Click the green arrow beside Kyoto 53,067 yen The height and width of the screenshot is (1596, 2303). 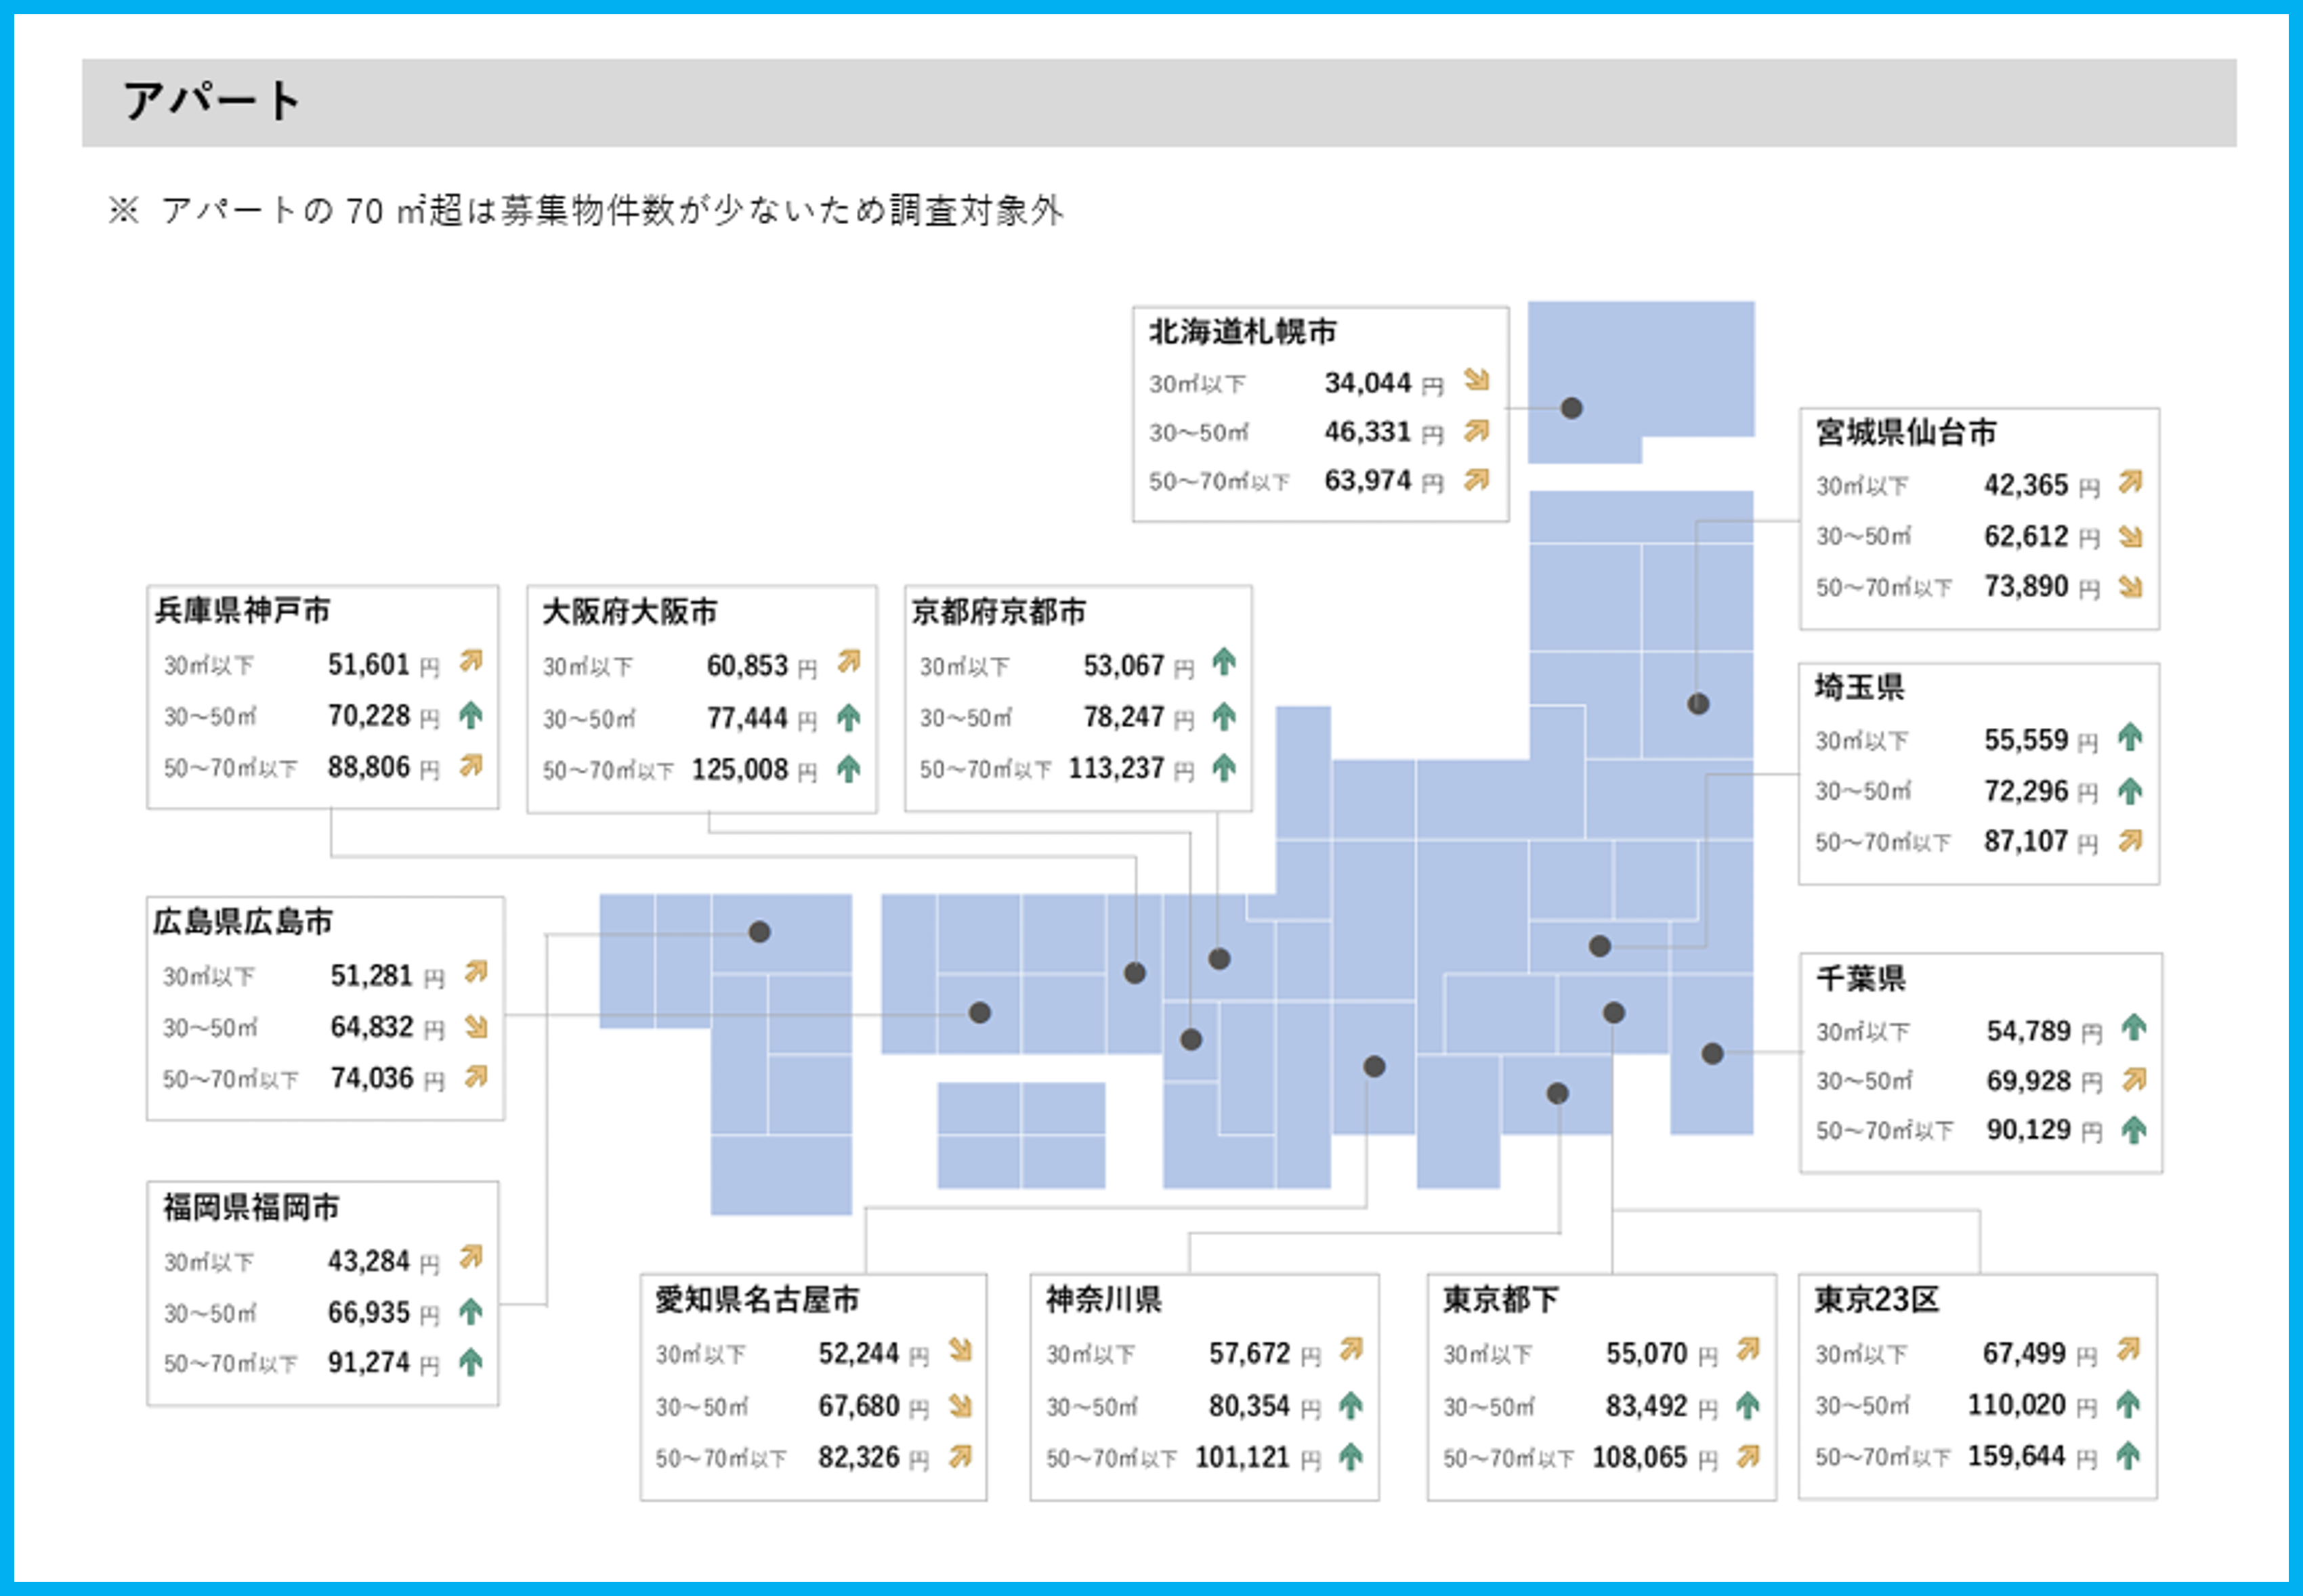[x=1225, y=661]
